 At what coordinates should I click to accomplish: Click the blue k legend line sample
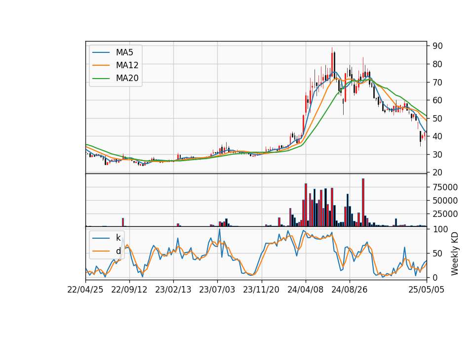(x=101, y=238)
